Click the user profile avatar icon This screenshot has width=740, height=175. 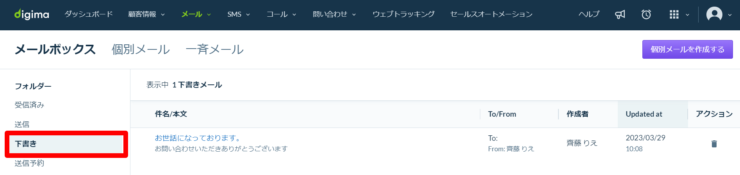(714, 14)
